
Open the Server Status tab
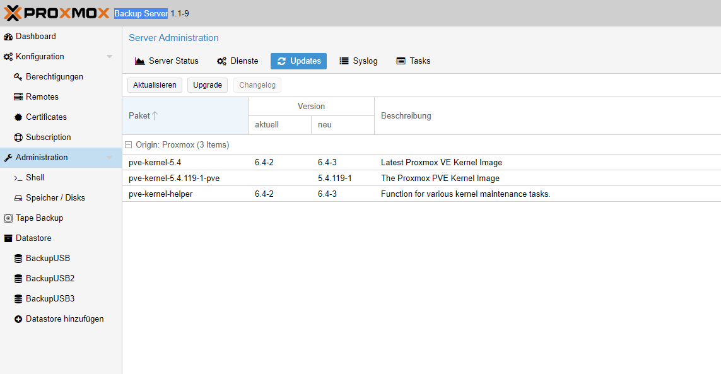[x=167, y=61]
